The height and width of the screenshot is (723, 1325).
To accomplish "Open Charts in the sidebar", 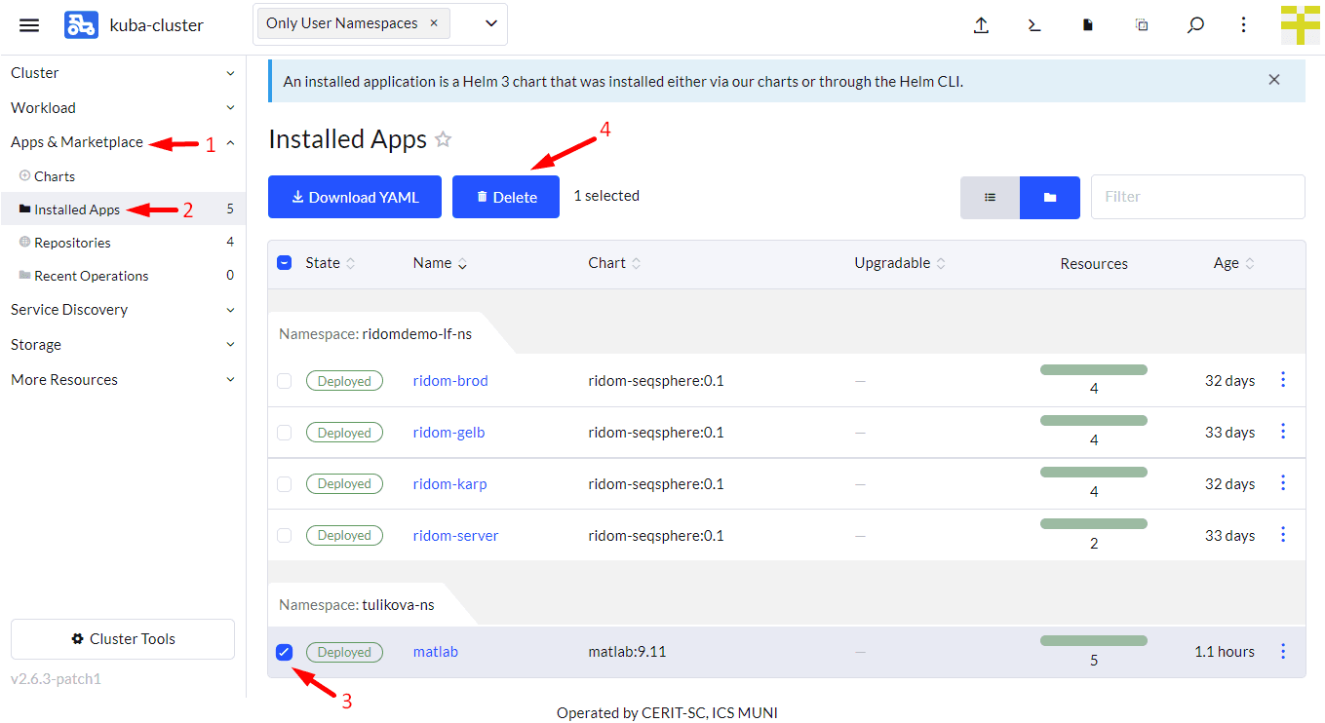I will [55, 176].
